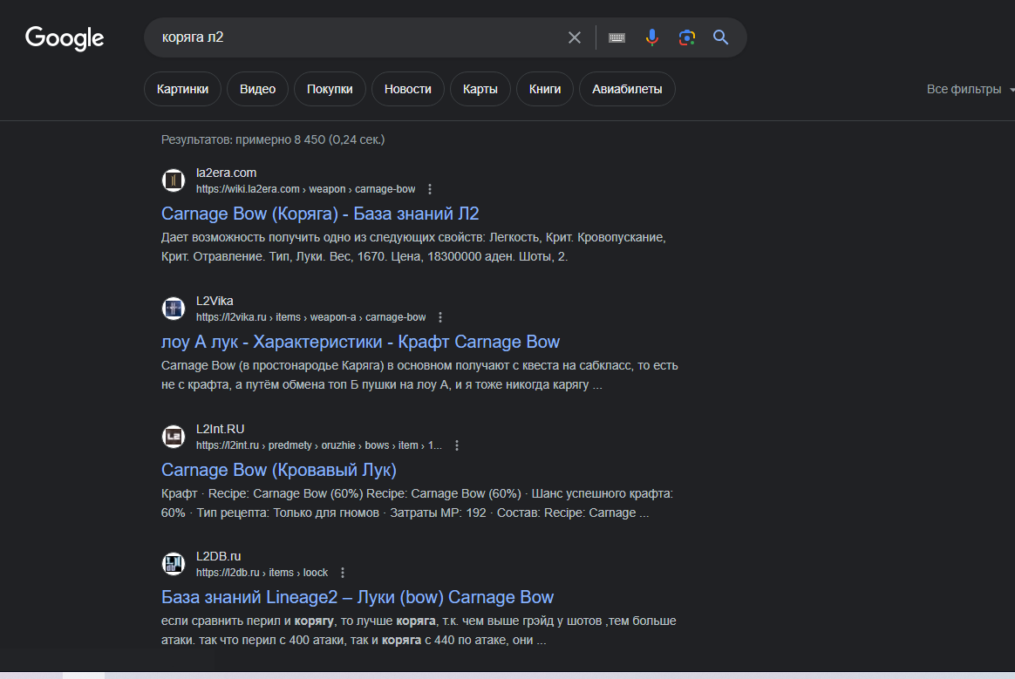
Task: Select the Авиабилеты filter chip
Action: pos(627,89)
